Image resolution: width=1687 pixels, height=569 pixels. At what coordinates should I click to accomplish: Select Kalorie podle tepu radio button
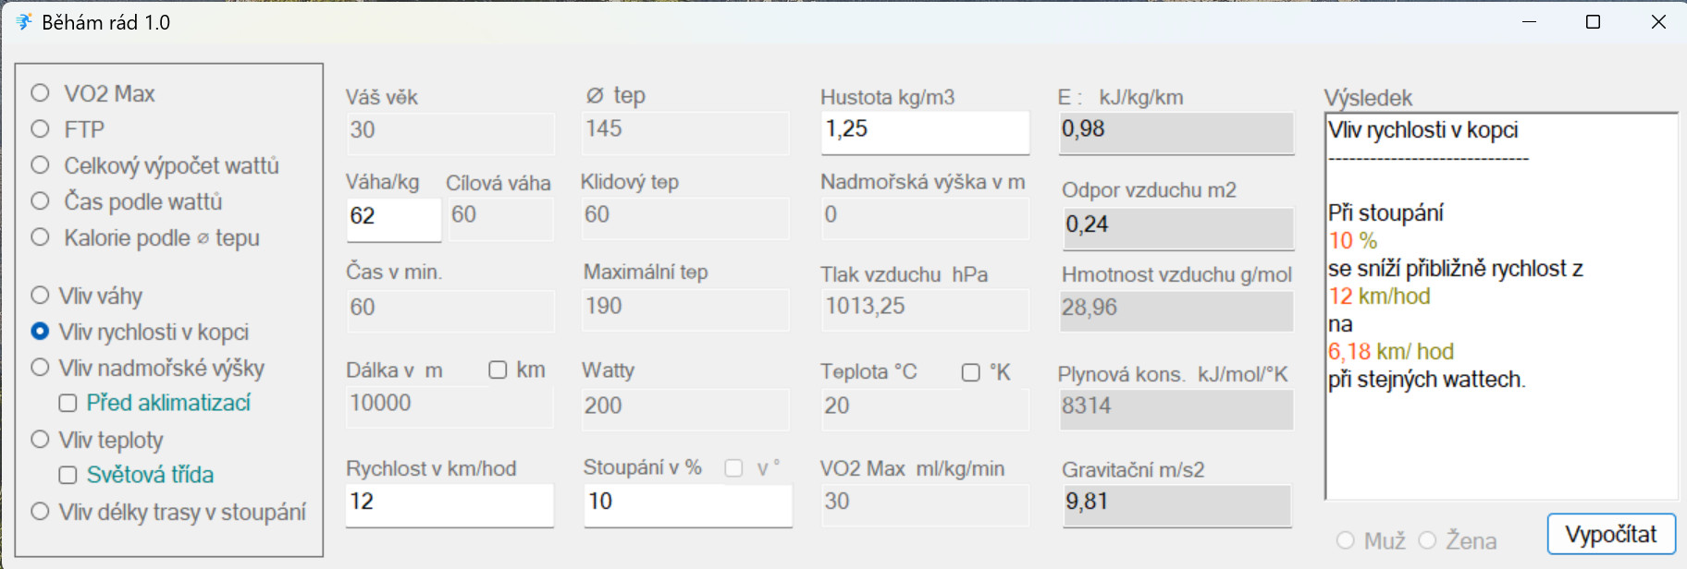pos(41,237)
